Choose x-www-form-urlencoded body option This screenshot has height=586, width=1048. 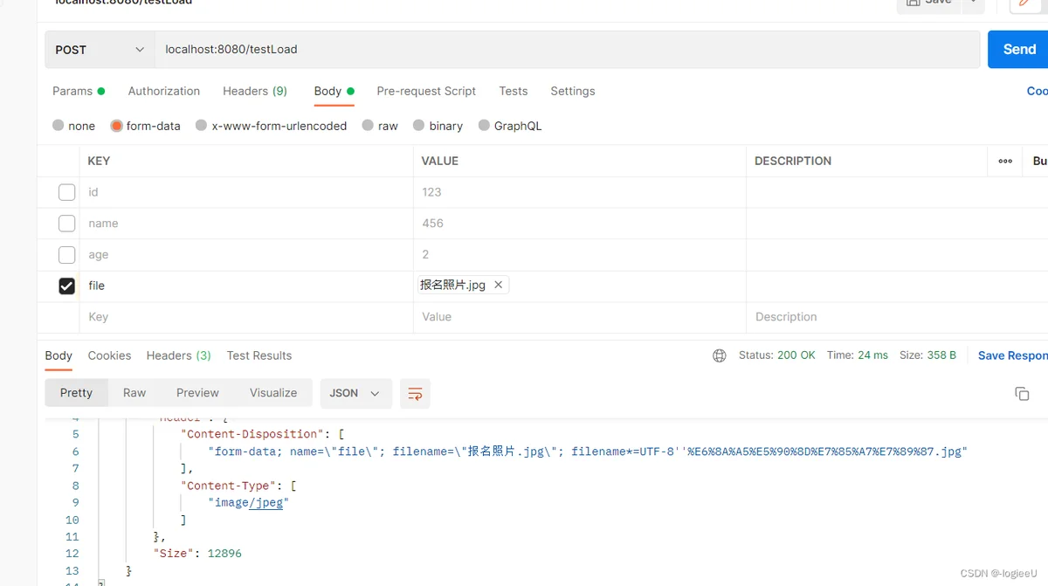(x=202, y=126)
